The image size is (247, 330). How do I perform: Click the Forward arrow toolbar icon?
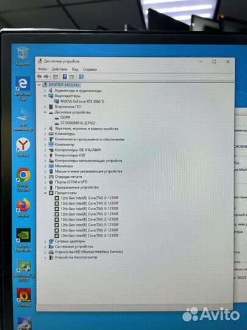click(x=46, y=76)
